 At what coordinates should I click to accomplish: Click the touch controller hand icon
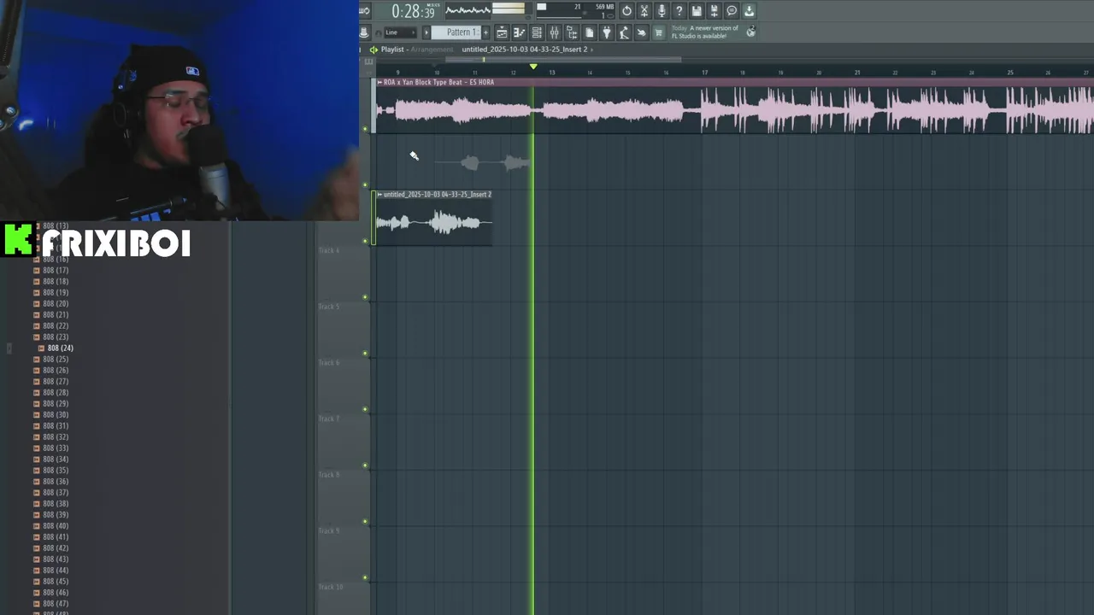641,32
